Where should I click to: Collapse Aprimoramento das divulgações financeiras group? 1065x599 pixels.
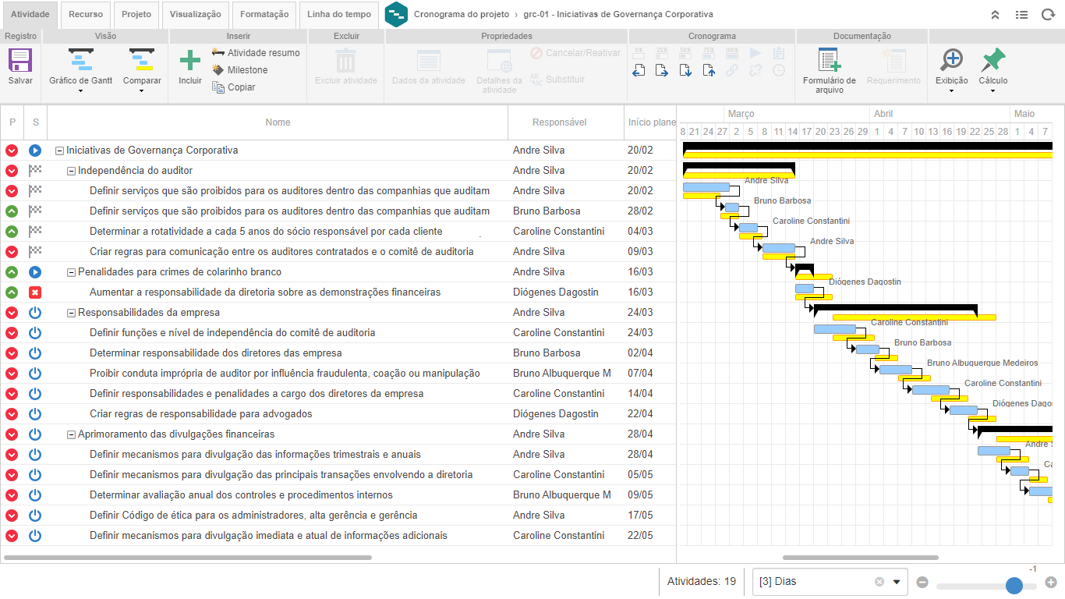71,434
